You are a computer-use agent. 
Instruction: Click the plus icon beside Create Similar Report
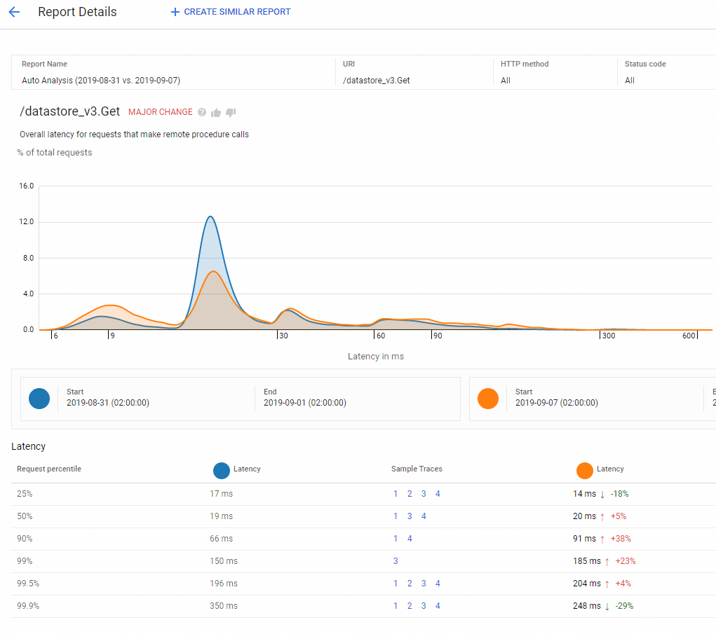pos(175,12)
